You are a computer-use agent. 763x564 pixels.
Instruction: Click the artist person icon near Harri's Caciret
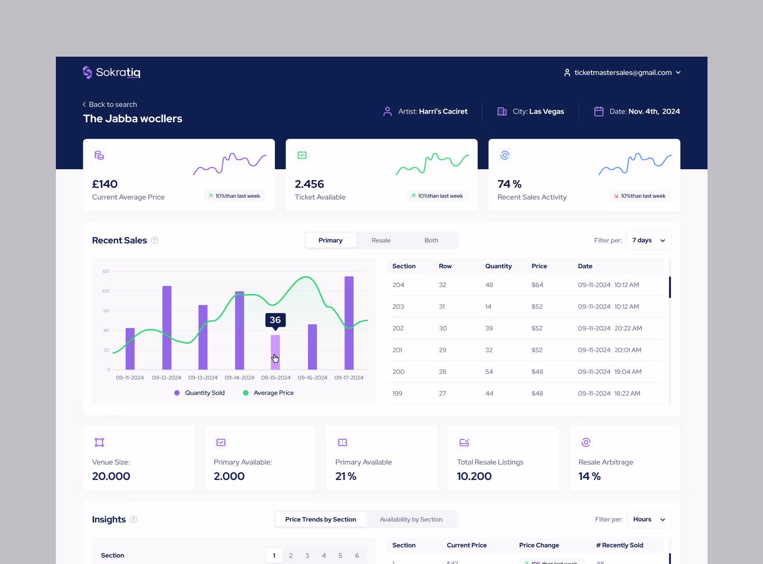(388, 111)
